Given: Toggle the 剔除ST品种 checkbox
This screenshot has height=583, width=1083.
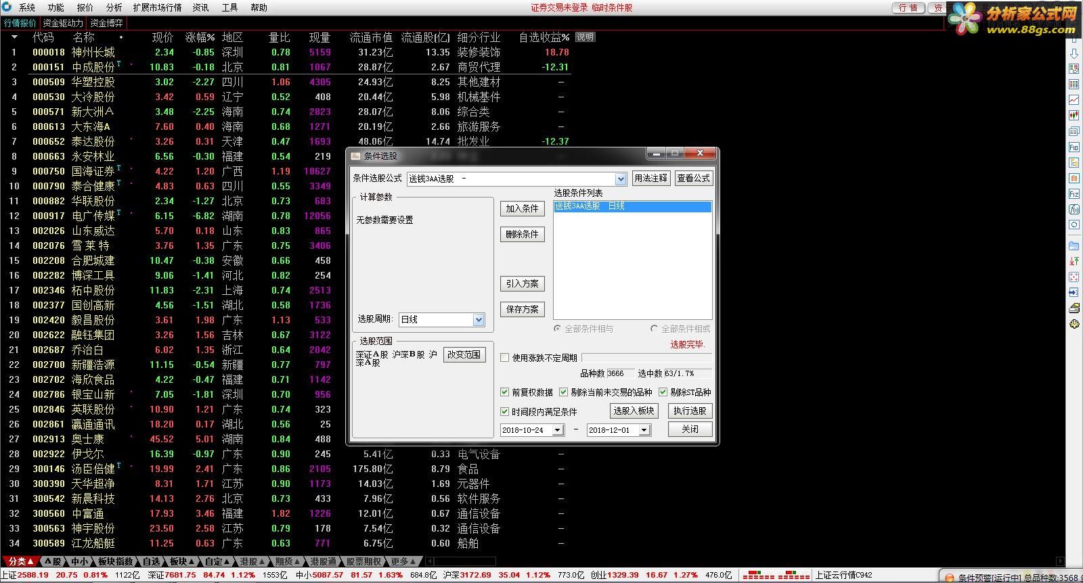Looking at the screenshot, I should click(x=663, y=392).
